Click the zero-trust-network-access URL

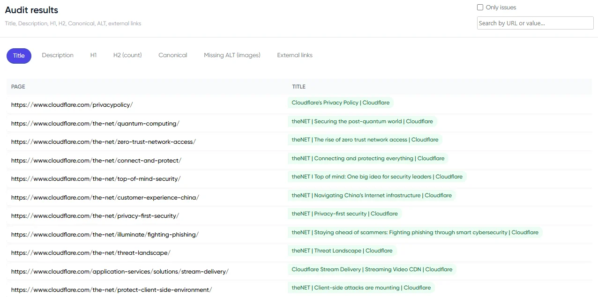tap(103, 142)
